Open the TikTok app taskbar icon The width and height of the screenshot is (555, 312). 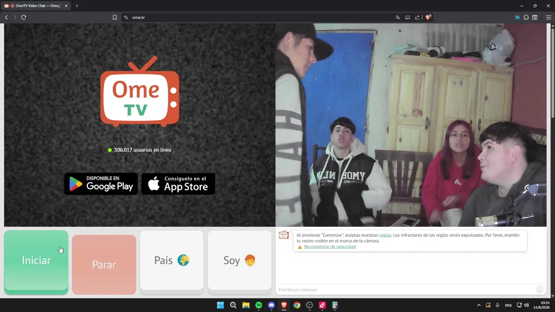click(322, 305)
